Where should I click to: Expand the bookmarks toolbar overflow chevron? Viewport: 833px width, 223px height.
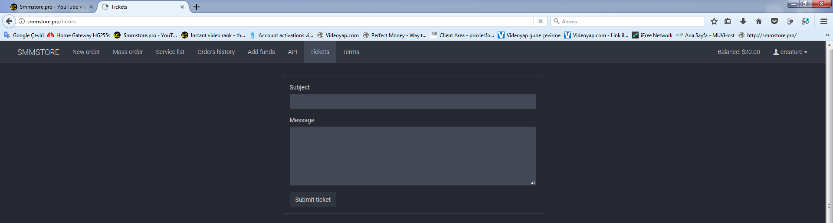click(x=827, y=35)
